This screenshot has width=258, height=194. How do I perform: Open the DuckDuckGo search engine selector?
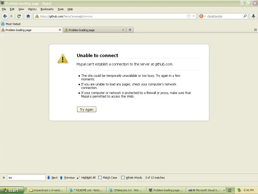click(202, 16)
